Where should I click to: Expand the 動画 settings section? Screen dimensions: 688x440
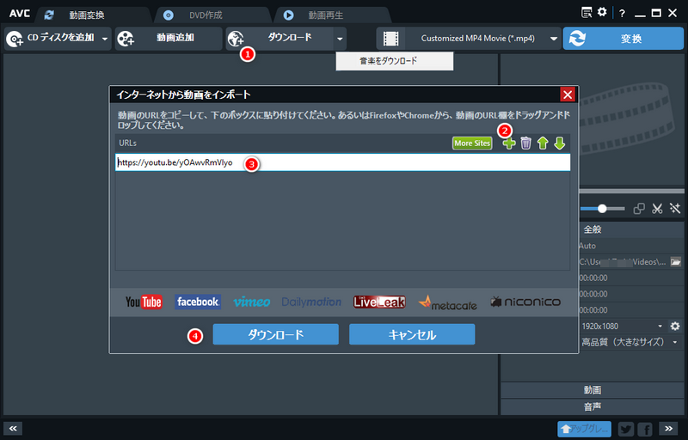tap(593, 390)
